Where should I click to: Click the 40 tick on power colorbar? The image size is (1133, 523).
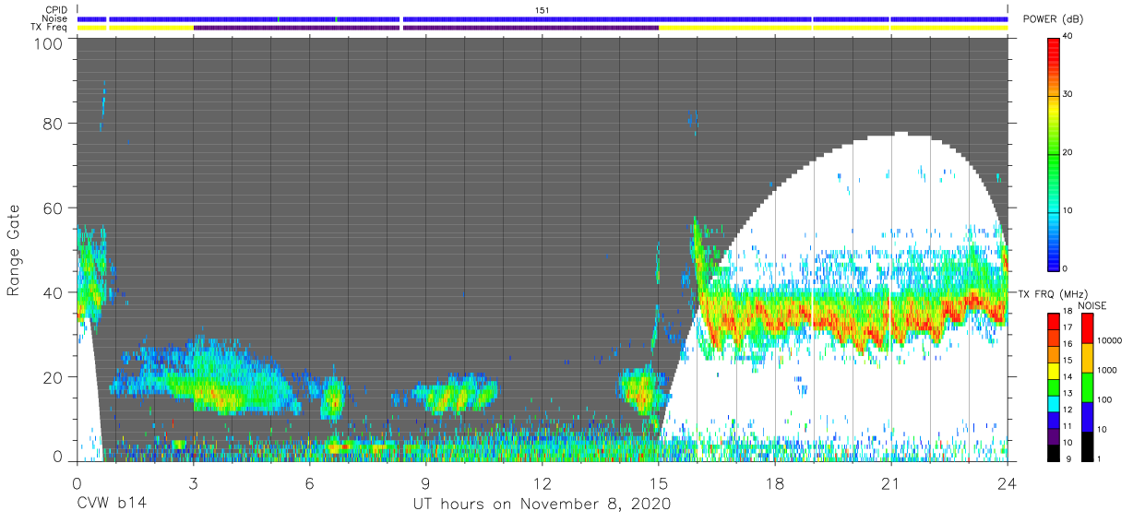(x=1068, y=37)
